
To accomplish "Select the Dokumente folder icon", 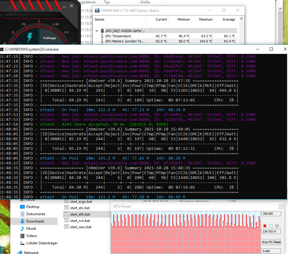I will (22, 214).
